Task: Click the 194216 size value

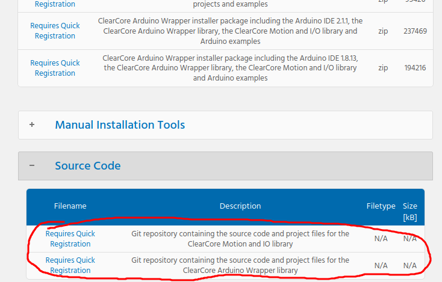Action: [x=415, y=68]
